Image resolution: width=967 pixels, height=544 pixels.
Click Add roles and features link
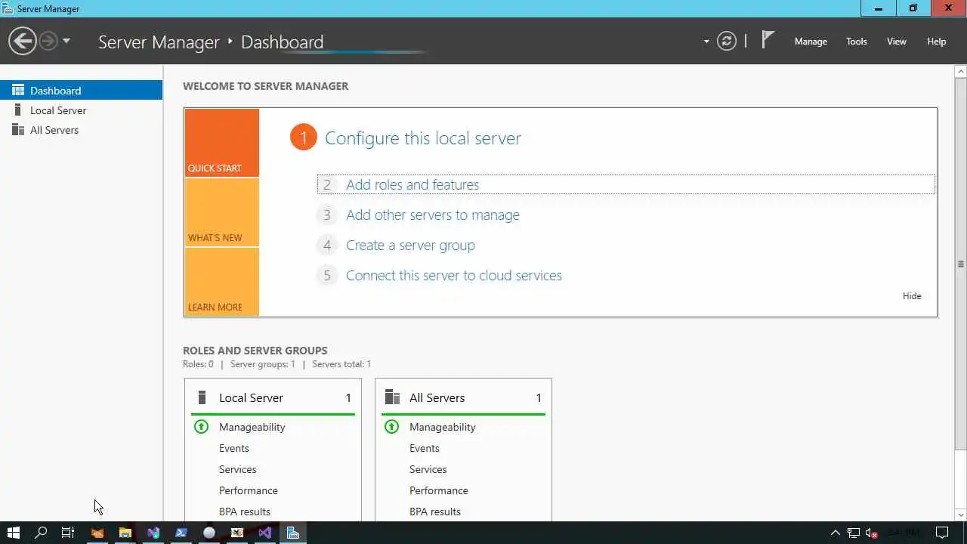412,184
